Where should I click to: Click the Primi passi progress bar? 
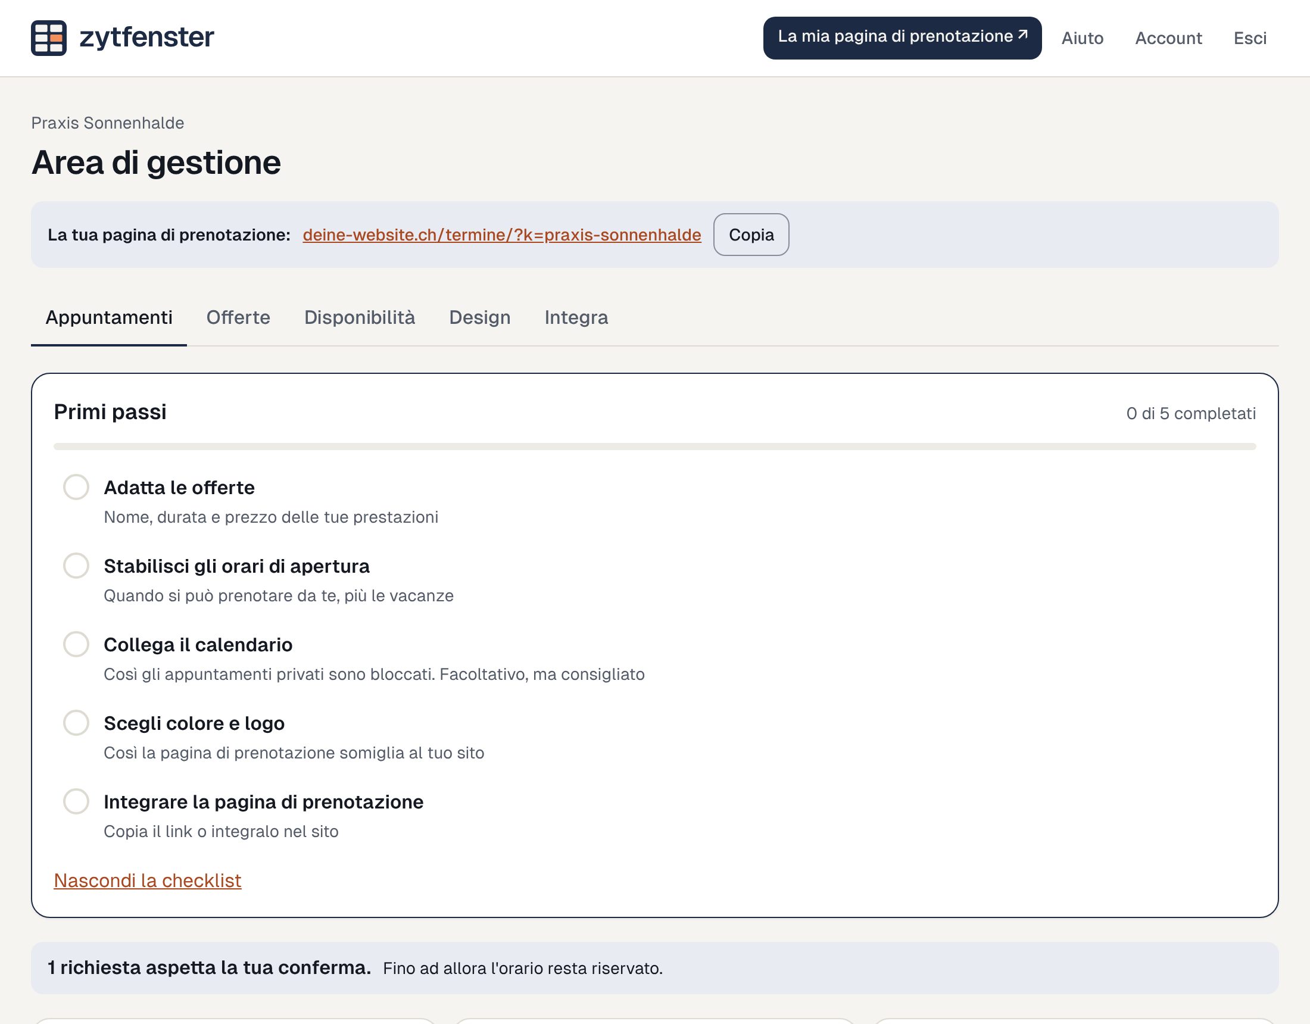point(655,447)
